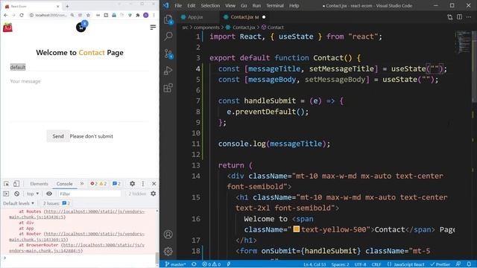Open the Extensions view in VS Code

click(x=168, y=88)
